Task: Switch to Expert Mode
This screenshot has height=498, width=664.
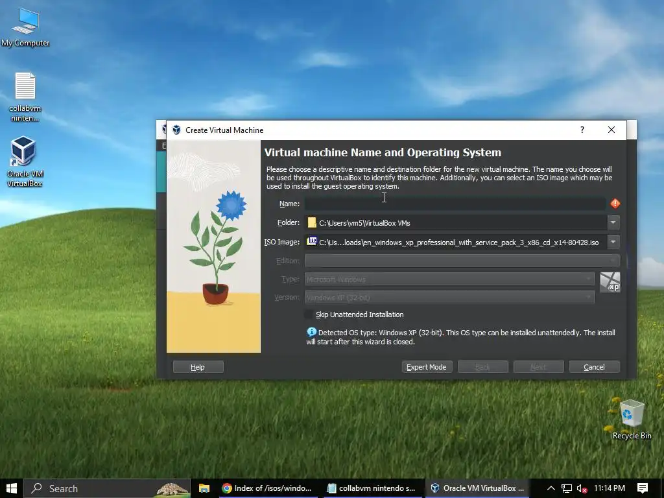Action: coord(427,367)
